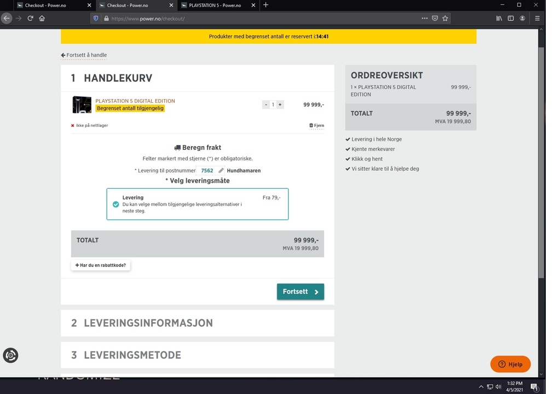
Task: Open the tracking protection shield icon
Action: coord(96,18)
